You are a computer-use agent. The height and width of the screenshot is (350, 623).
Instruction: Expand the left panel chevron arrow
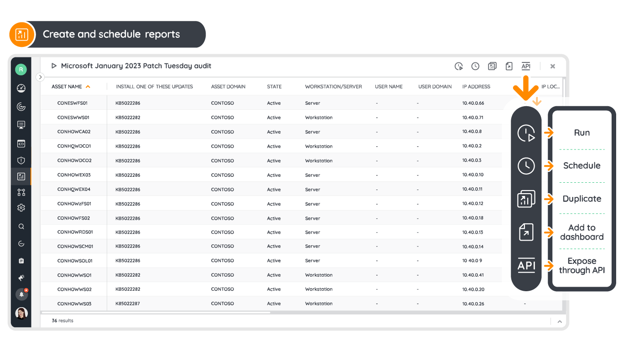[40, 77]
